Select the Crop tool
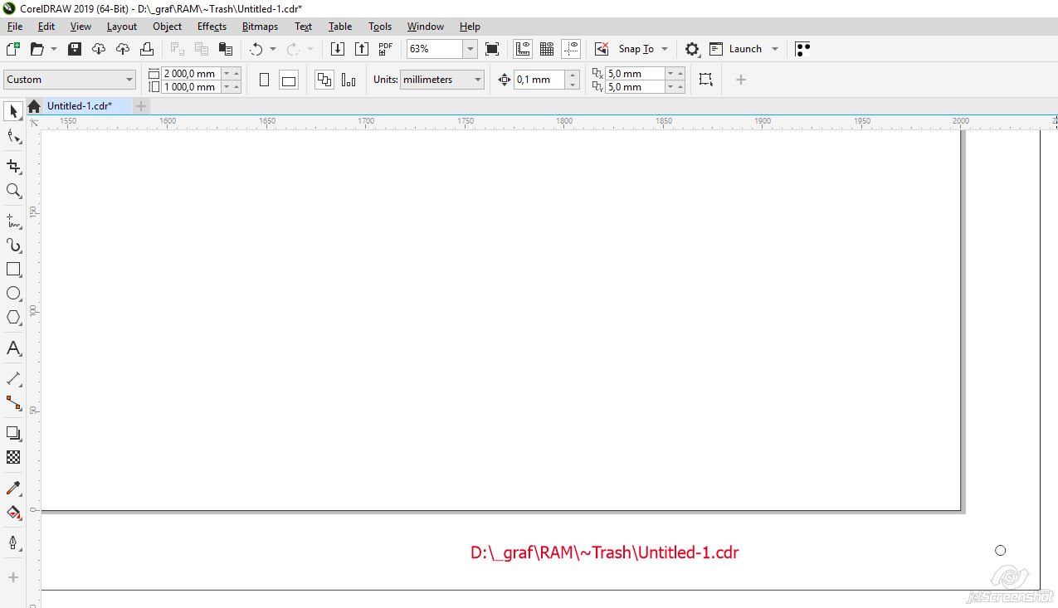This screenshot has width=1058, height=608. click(13, 167)
